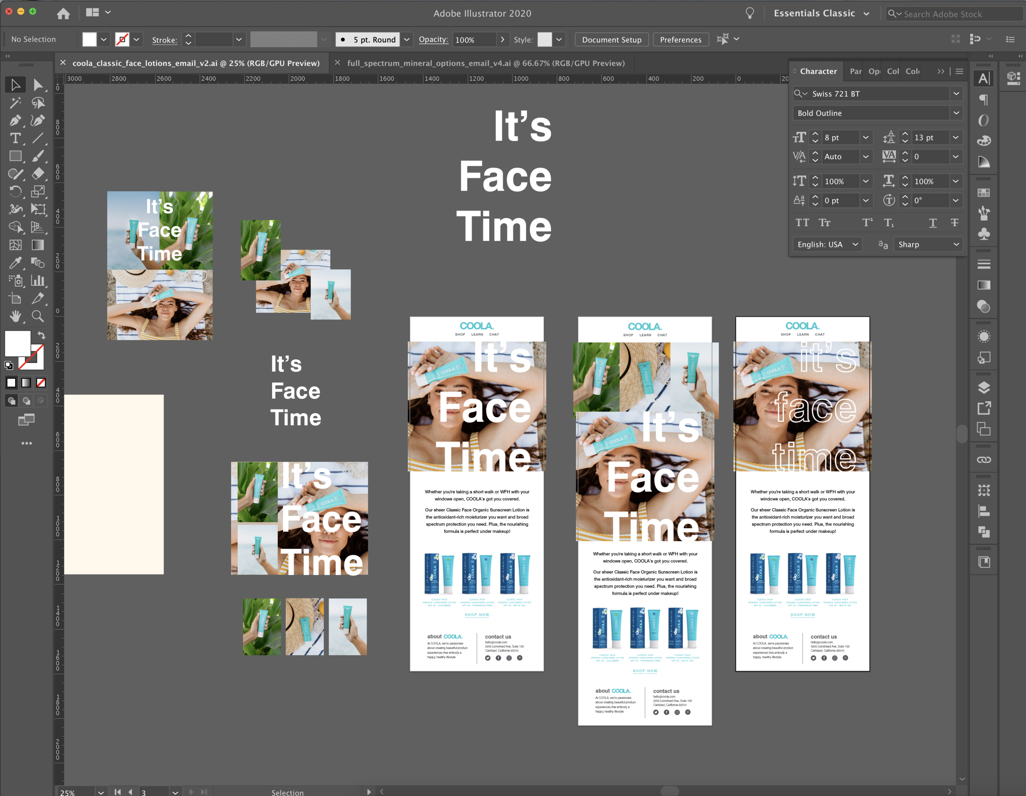Open the 8 pt font size dropdown
This screenshot has height=796, width=1026.
click(866, 137)
